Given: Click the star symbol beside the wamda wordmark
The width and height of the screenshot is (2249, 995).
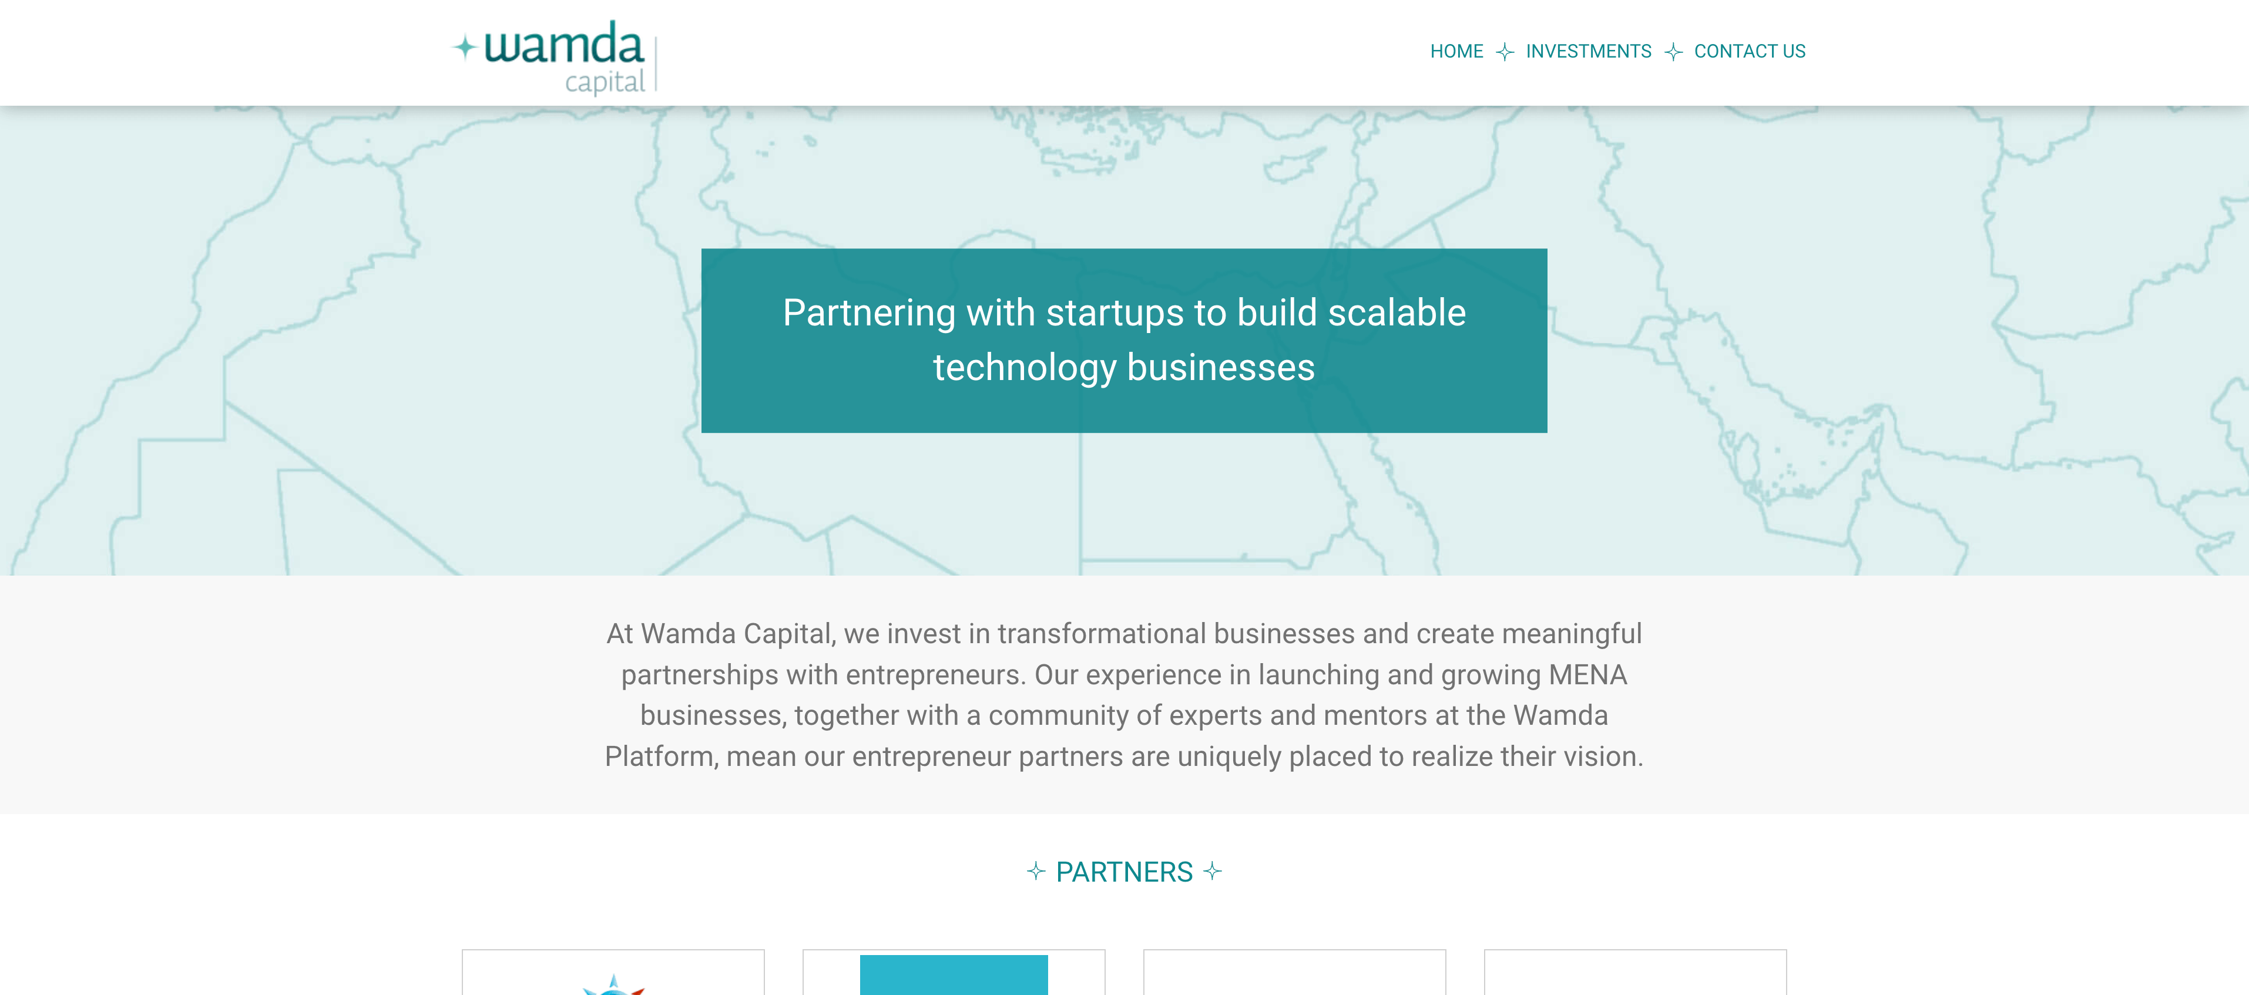Looking at the screenshot, I should [x=465, y=46].
